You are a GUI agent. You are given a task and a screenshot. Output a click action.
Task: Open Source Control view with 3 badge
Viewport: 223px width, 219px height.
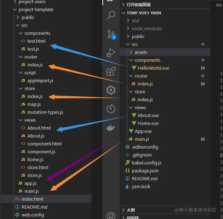click(112, 34)
